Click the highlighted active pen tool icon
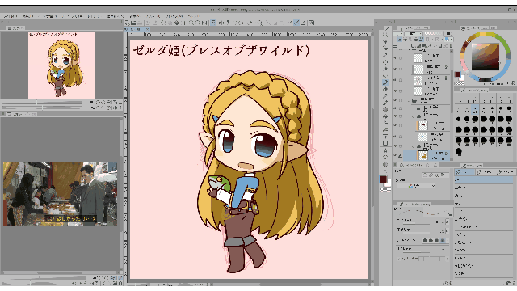 click(x=385, y=82)
